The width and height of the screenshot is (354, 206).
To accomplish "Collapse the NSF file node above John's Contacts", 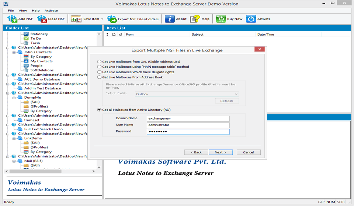I will pyautogui.click(x=8, y=48).
